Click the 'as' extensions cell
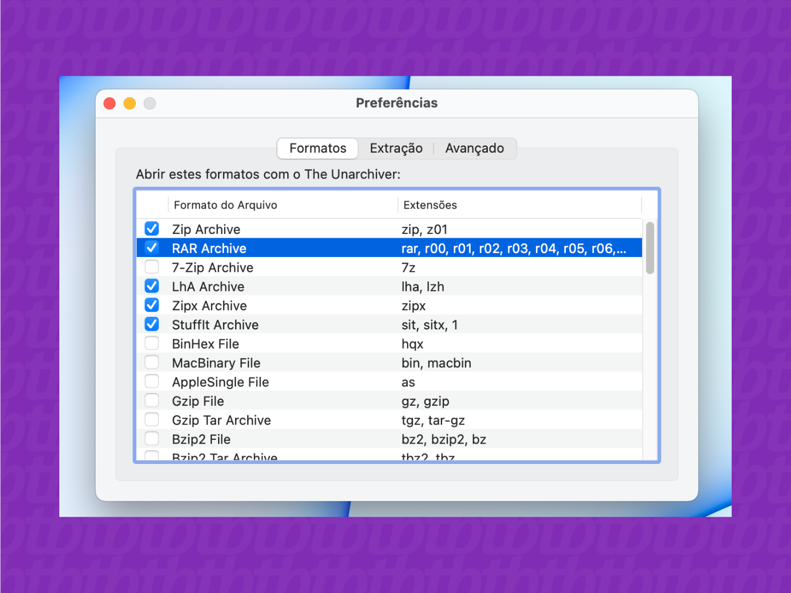The width and height of the screenshot is (791, 593). pyautogui.click(x=408, y=382)
